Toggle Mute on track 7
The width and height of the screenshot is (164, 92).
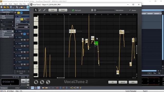click(x=25, y=64)
